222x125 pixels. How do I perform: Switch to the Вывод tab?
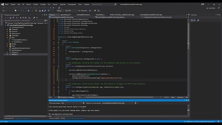[63, 118]
